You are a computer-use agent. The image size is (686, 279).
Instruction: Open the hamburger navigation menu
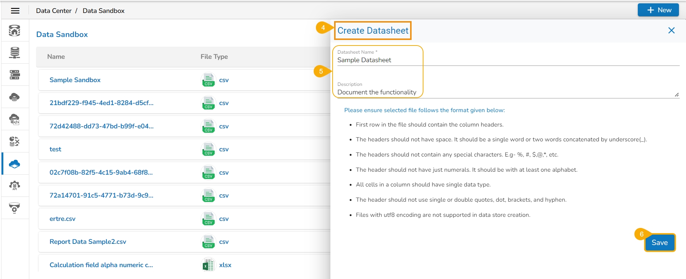[15, 11]
